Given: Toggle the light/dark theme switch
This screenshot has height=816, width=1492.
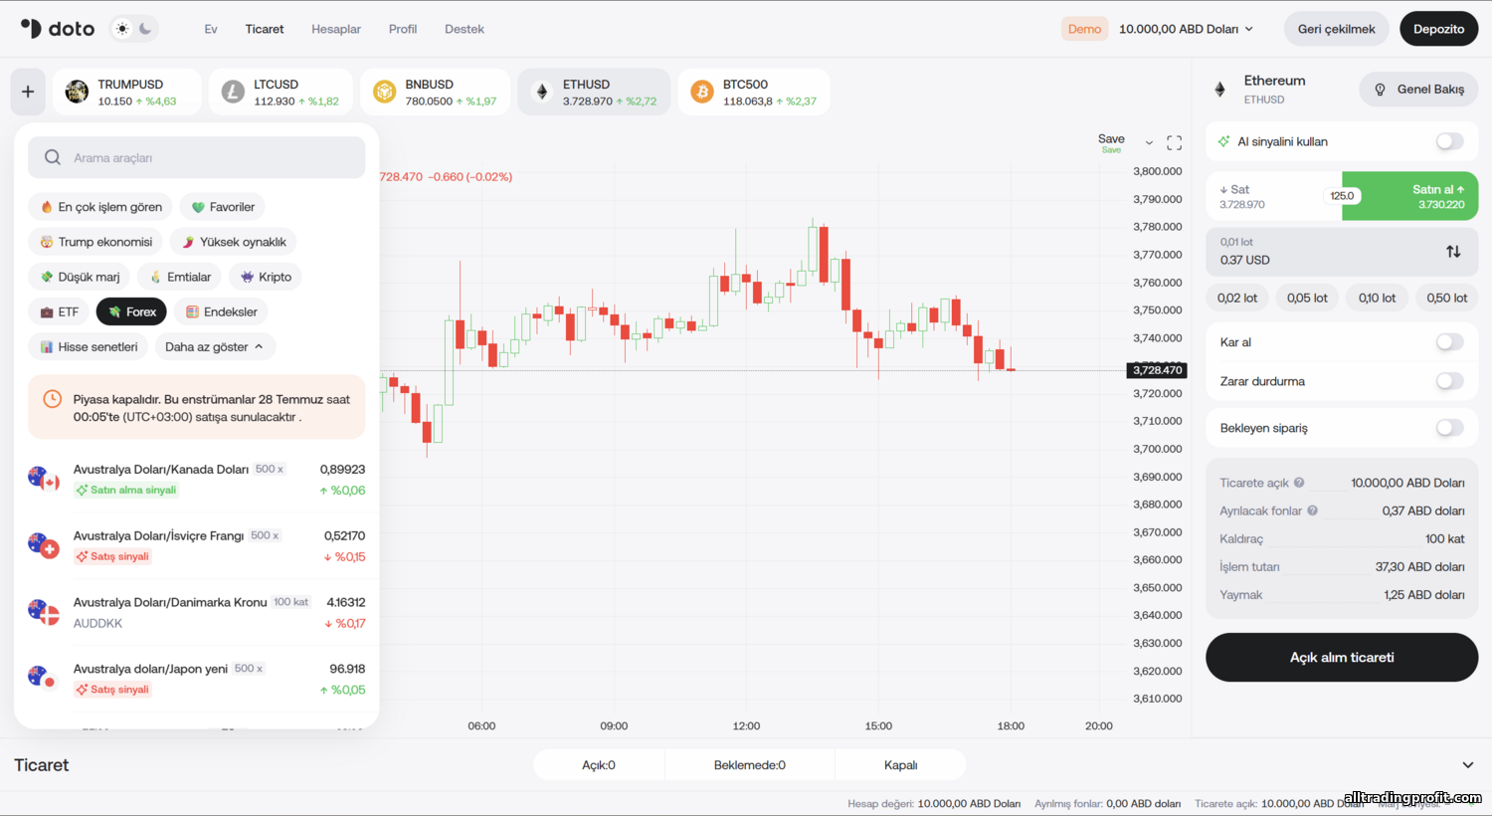Looking at the screenshot, I should (133, 29).
